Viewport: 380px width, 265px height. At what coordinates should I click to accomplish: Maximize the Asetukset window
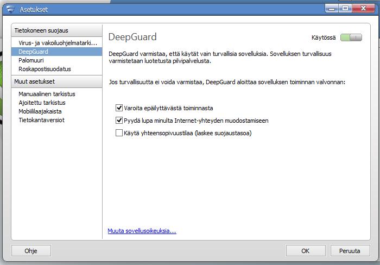coord(346,9)
